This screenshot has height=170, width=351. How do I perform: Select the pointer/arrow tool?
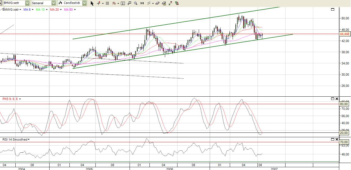coord(92,3)
